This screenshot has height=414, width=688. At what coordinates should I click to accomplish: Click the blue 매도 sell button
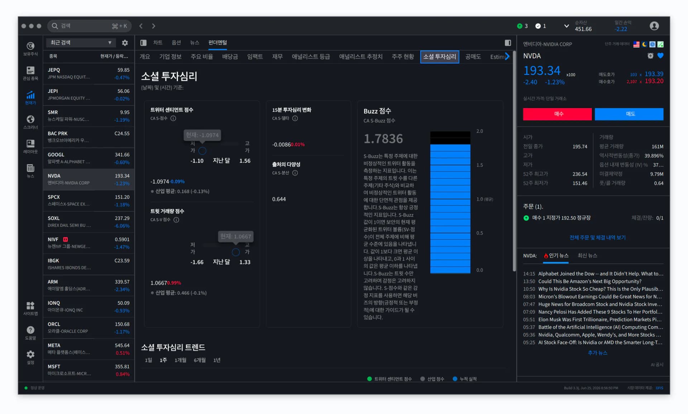629,114
